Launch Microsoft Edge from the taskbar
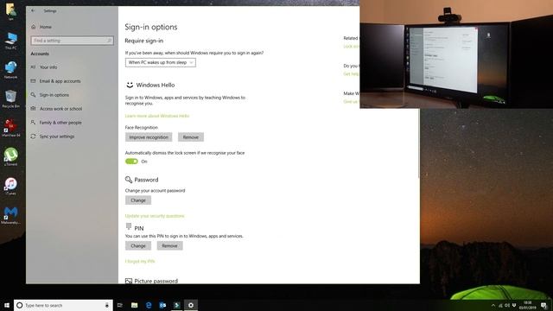This screenshot has width=553, height=311. [149, 305]
